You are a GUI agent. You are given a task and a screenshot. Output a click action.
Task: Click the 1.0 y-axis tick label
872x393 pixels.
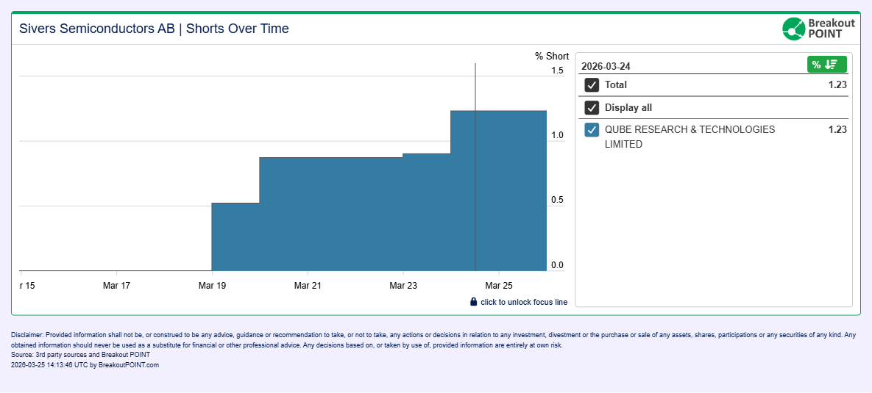(x=557, y=135)
